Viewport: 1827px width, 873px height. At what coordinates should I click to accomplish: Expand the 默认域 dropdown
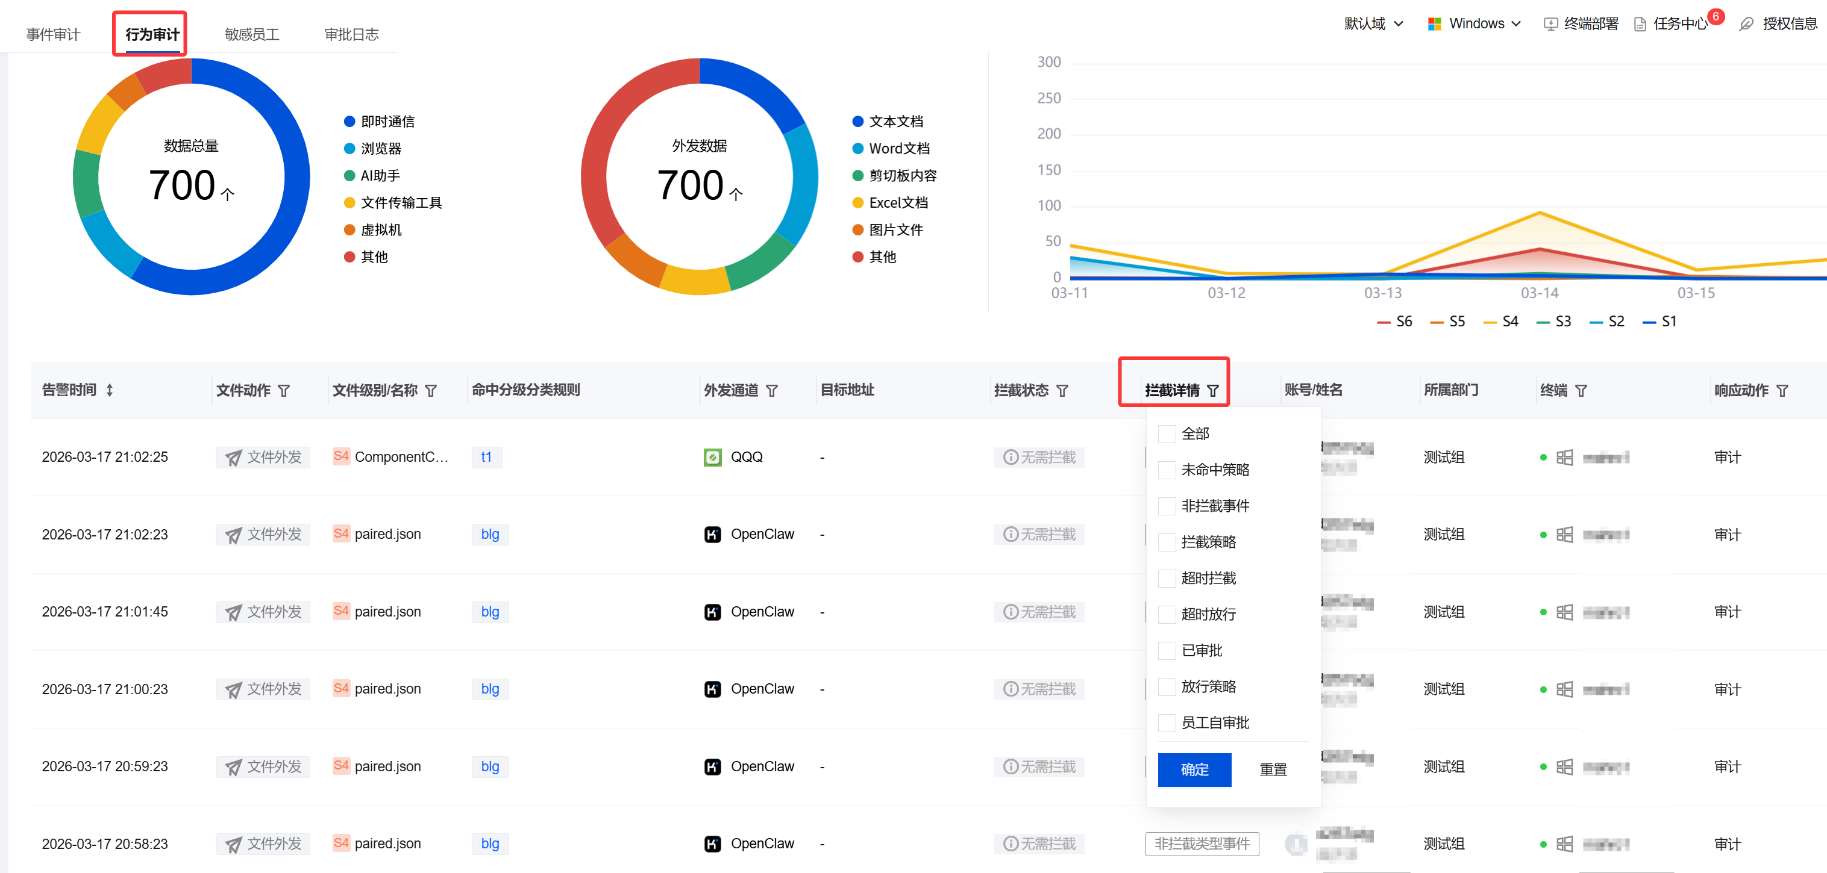click(1373, 24)
